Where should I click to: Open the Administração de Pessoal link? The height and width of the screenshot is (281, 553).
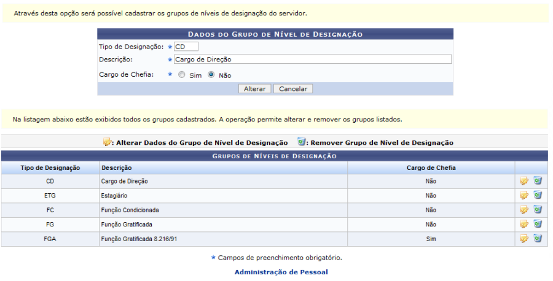point(281,272)
